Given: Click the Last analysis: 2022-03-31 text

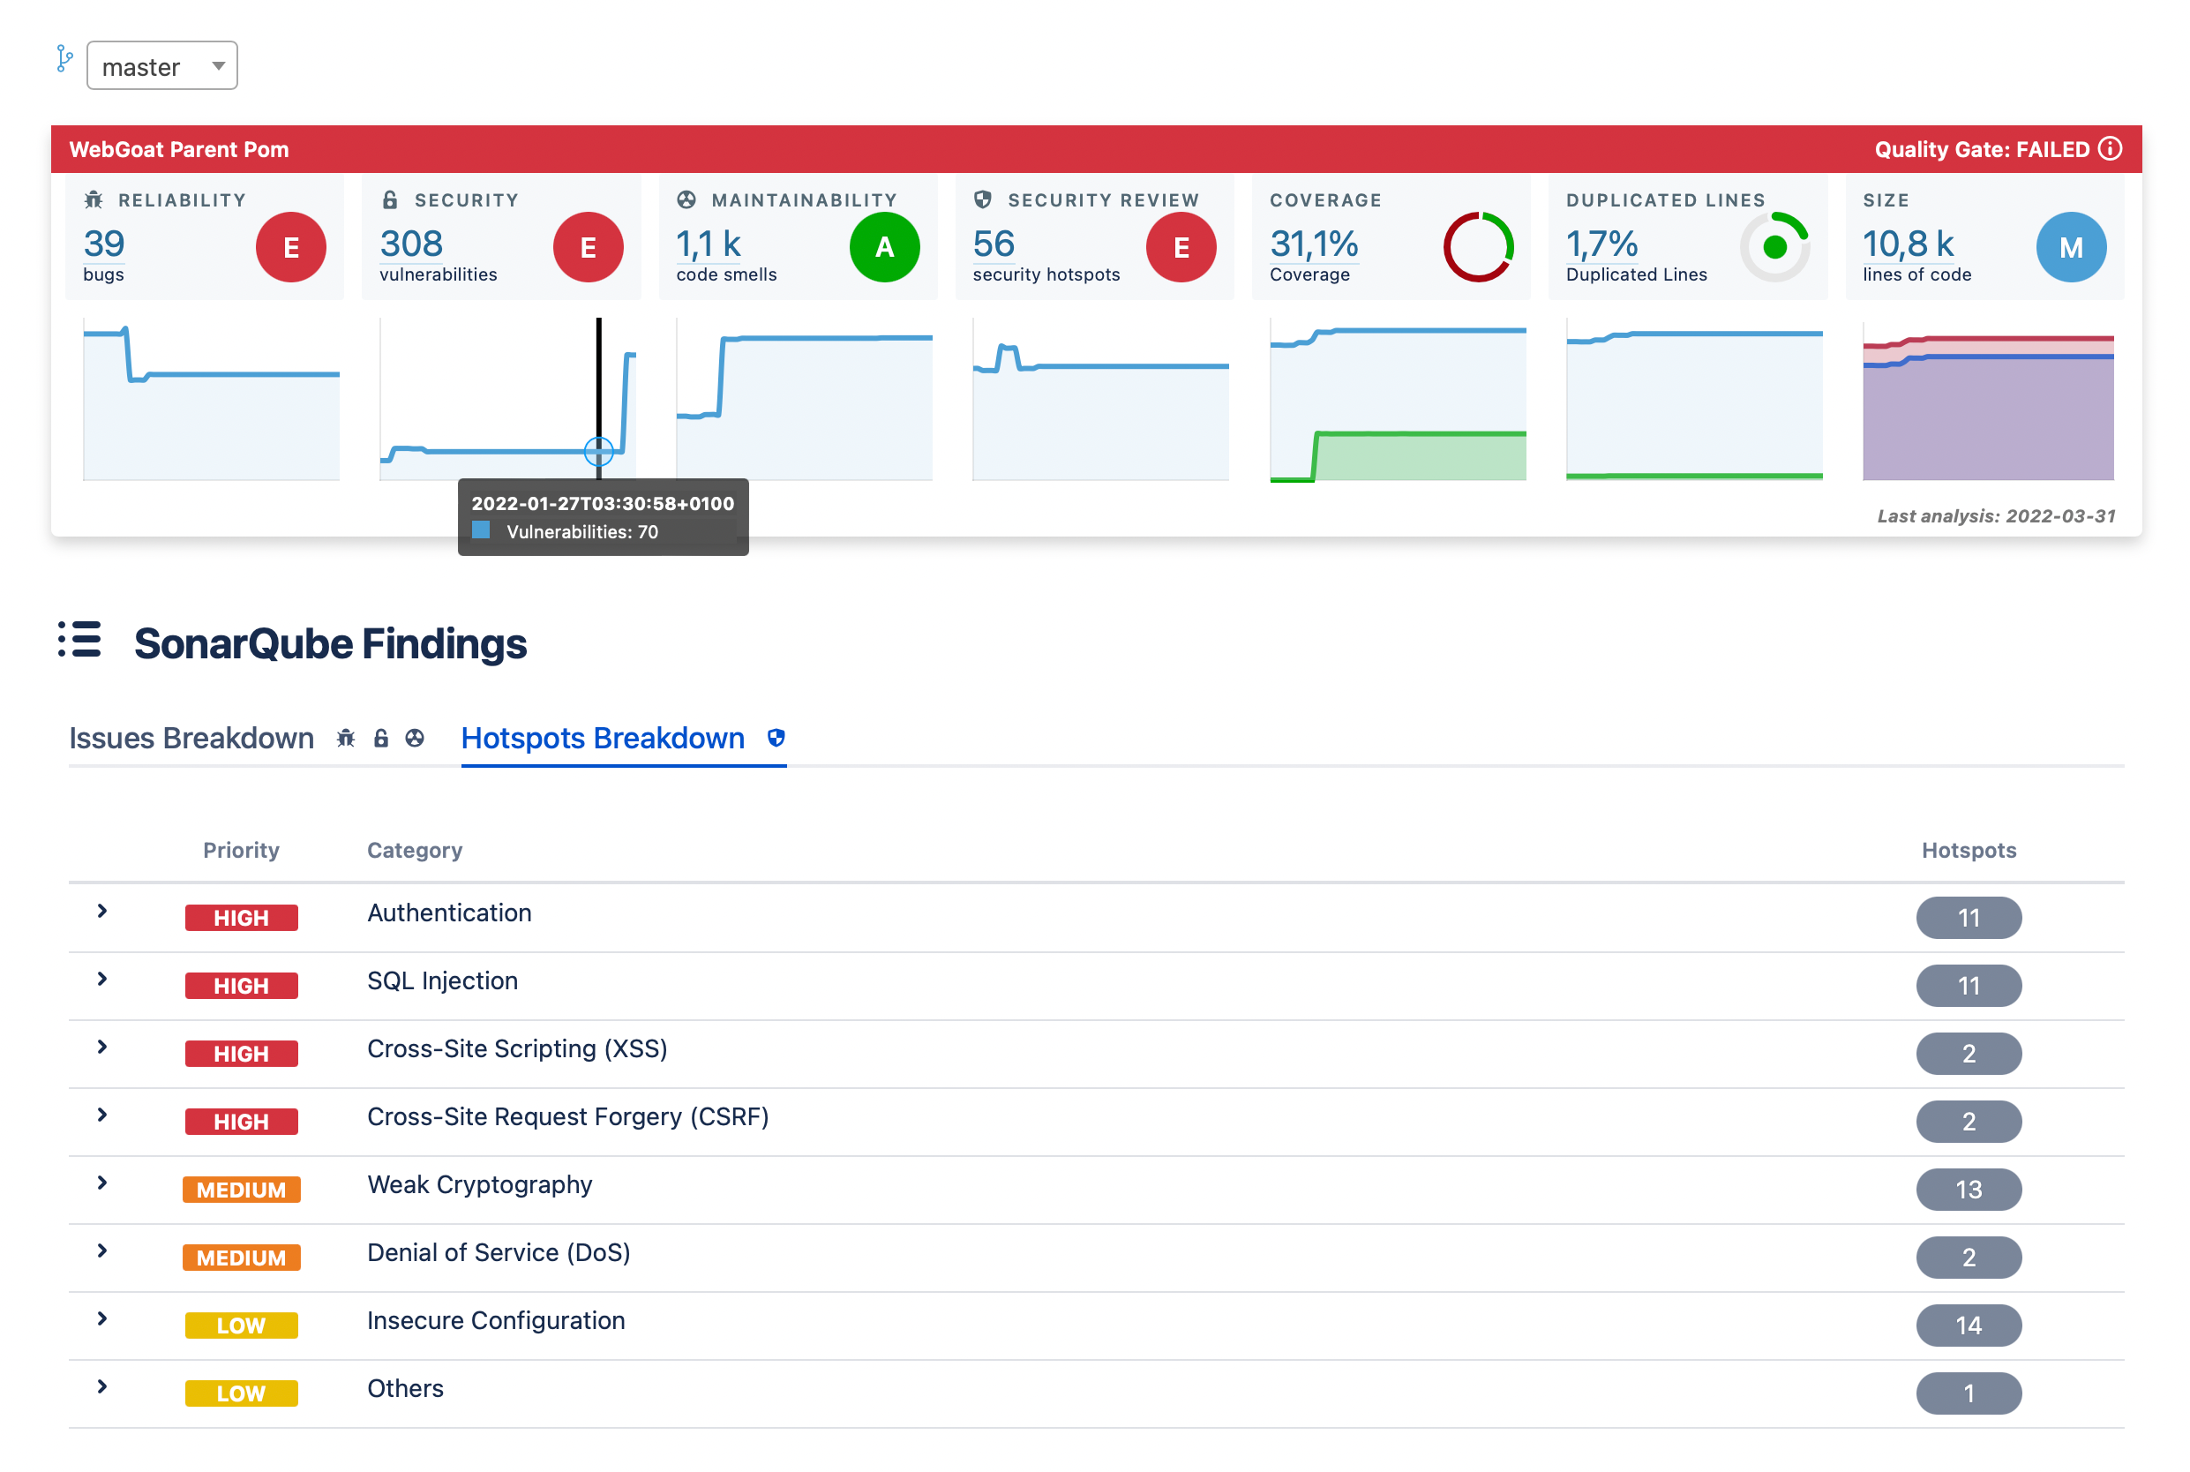Looking at the screenshot, I should 1996,516.
